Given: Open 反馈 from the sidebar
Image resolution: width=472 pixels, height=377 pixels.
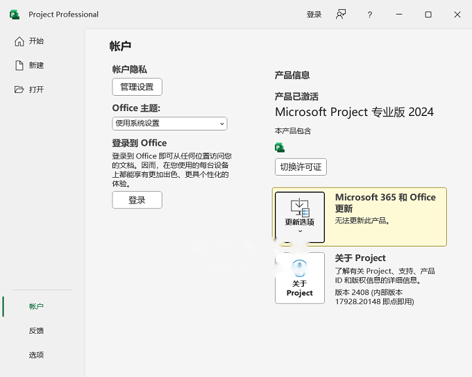Looking at the screenshot, I should (36, 330).
